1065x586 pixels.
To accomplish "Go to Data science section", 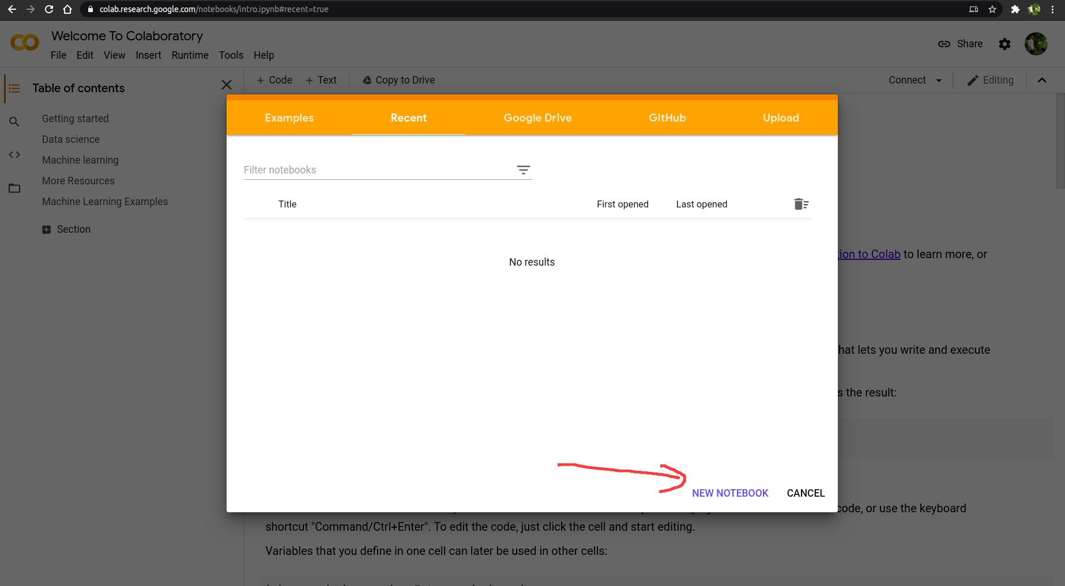I will (70, 139).
